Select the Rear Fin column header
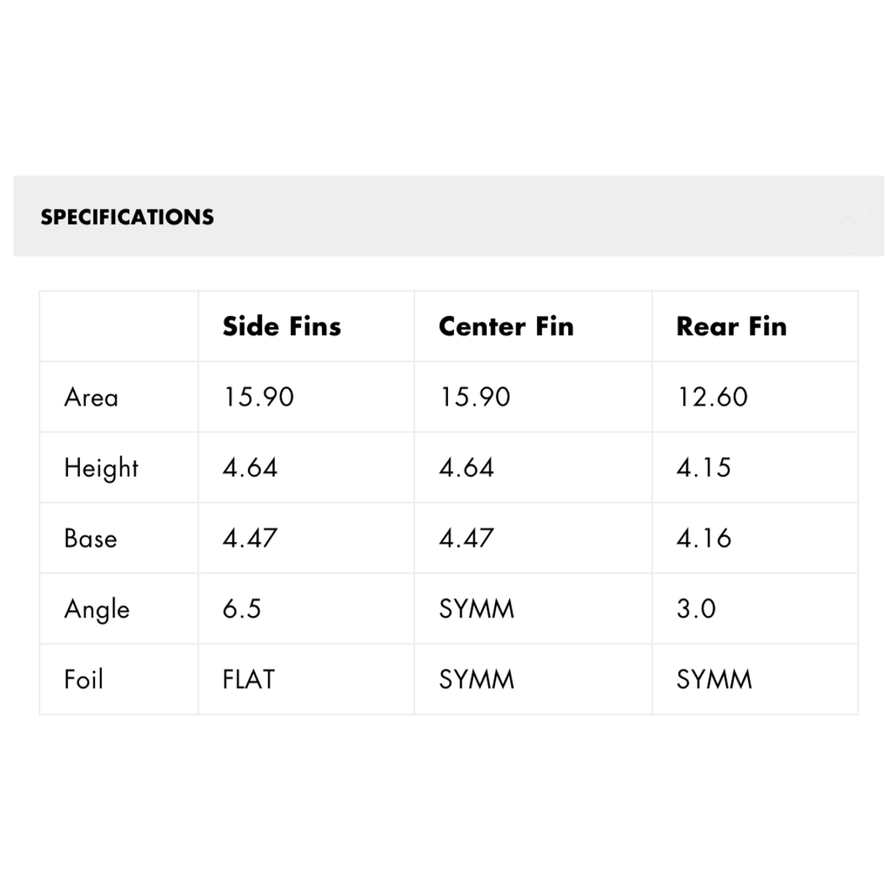The height and width of the screenshot is (896, 896). (732, 326)
